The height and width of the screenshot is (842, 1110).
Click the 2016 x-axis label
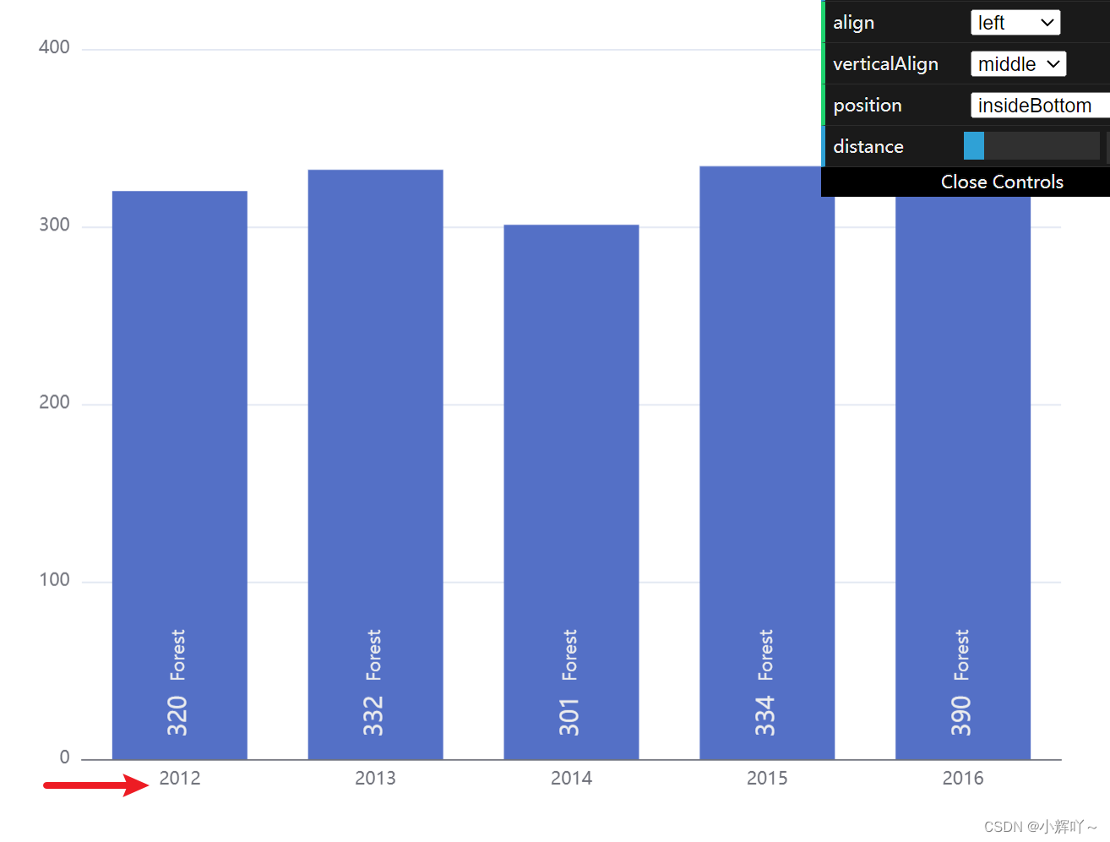tap(963, 779)
